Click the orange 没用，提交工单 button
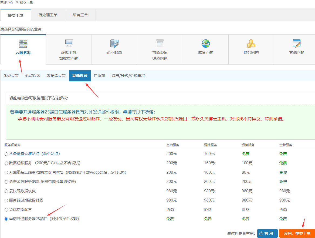The width and height of the screenshot is (315, 238). [x=297, y=233]
